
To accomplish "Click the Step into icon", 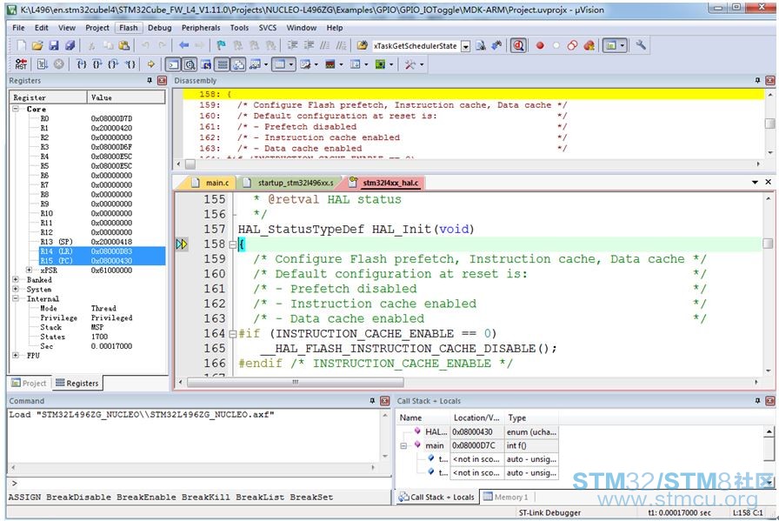I will (x=82, y=64).
